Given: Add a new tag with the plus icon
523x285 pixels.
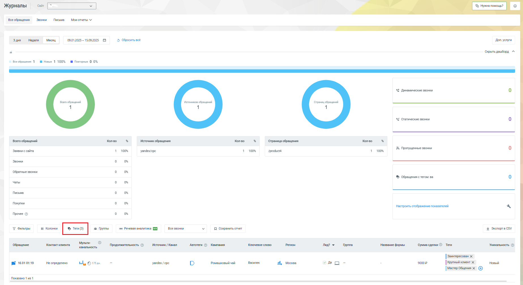Looking at the screenshot, I should coord(481,268).
